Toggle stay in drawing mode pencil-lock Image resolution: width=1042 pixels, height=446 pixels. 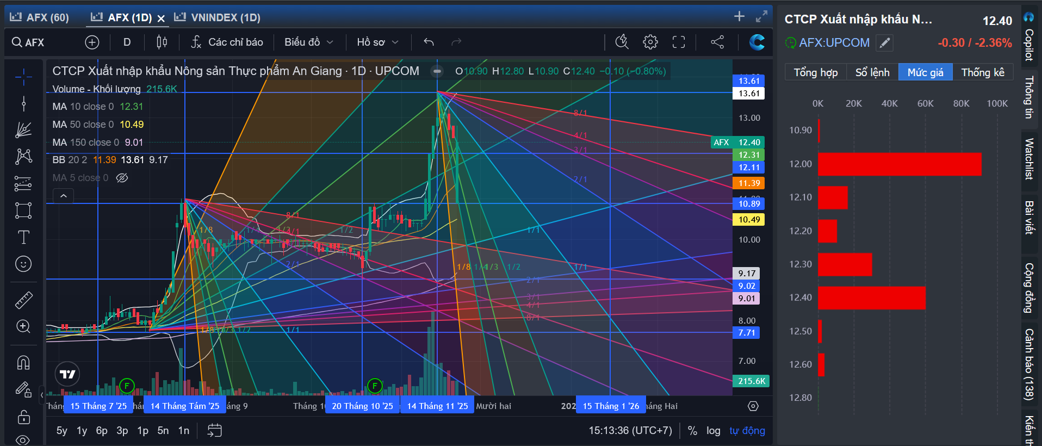(x=23, y=389)
